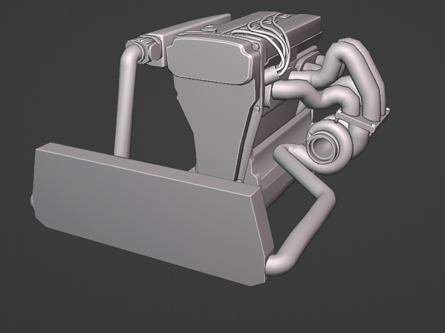Select the bent pipe from turbo to intercooler
Image resolution: width=445 pixels, height=333 pixels.
pos(305,210)
